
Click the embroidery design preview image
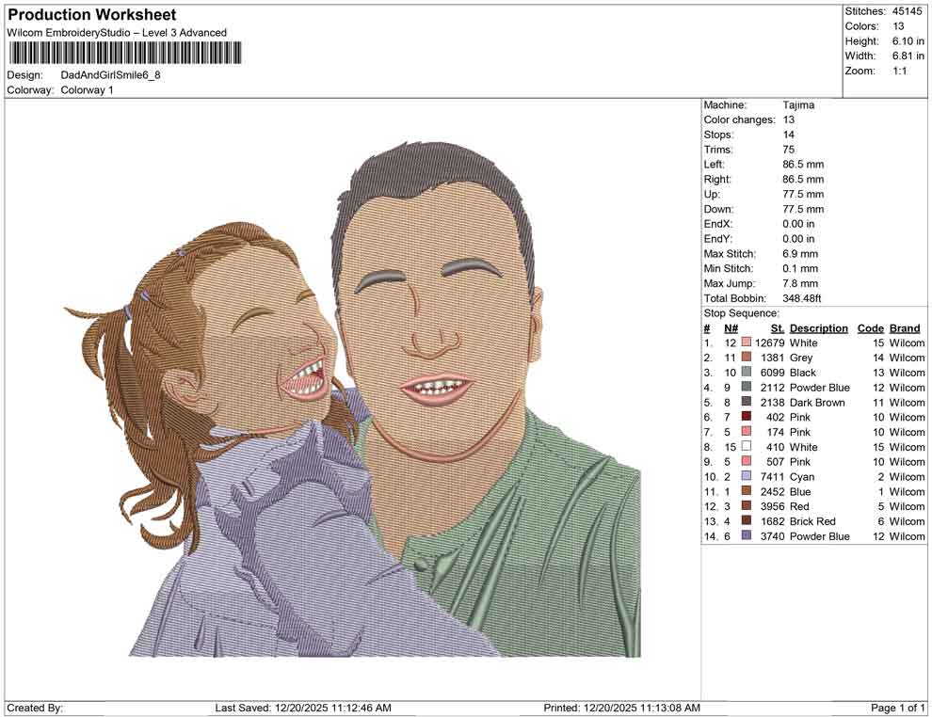[x=348, y=405]
